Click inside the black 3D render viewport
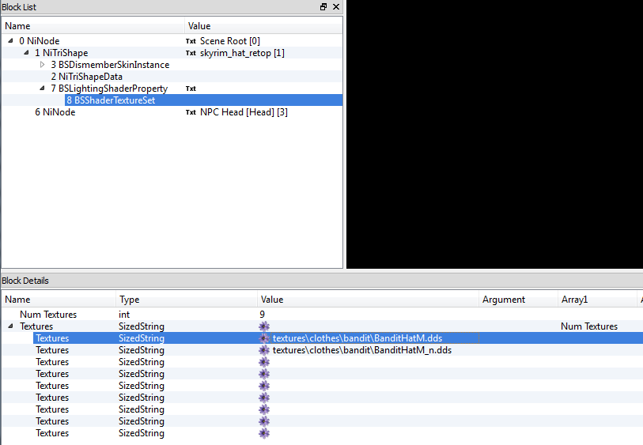 (x=494, y=134)
